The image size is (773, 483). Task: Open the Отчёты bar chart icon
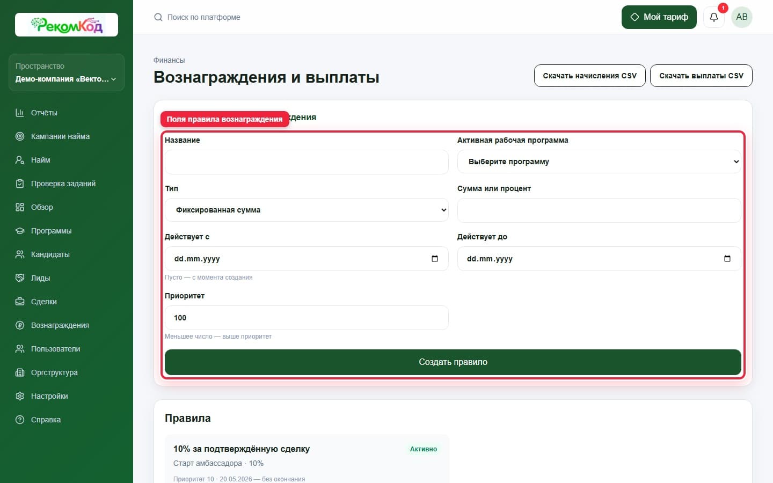pos(20,113)
